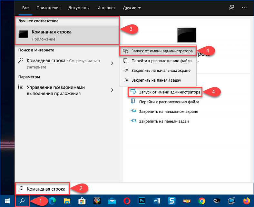Open File Explorer from the taskbar
The height and width of the screenshot is (207, 254).
coord(67,201)
